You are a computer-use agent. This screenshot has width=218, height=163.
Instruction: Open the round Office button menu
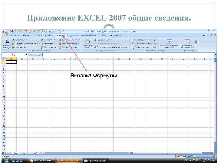(x=5, y=33)
